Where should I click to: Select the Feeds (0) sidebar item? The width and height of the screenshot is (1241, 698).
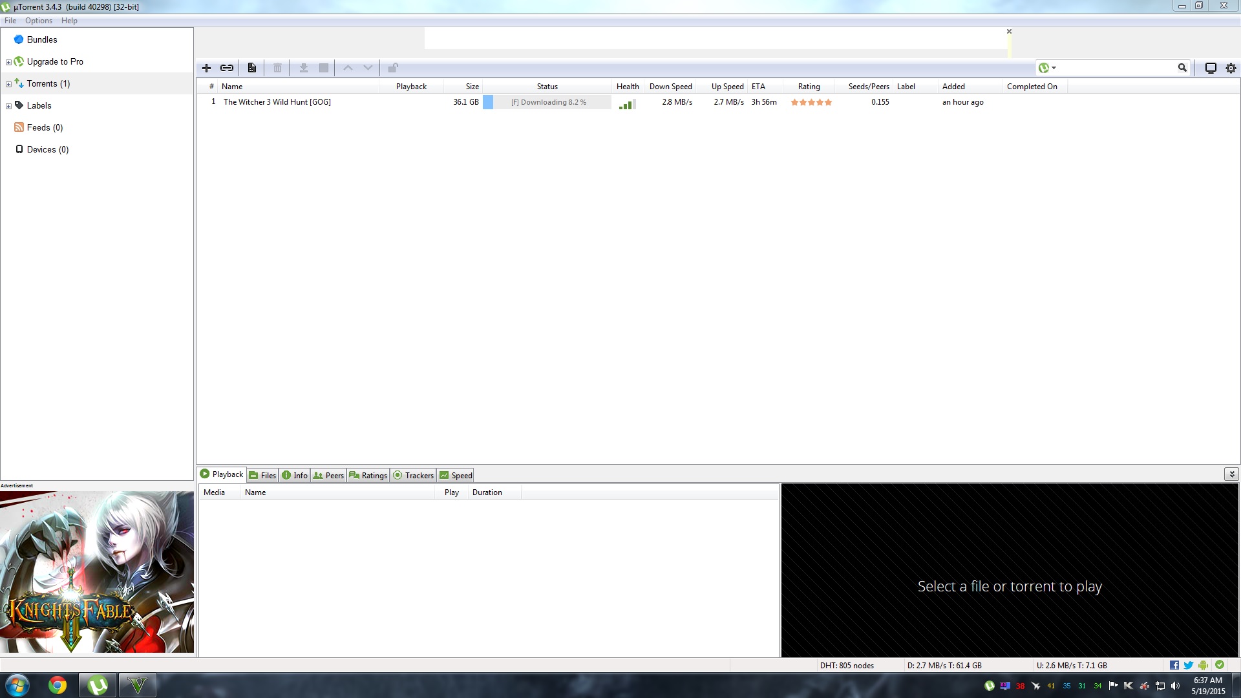click(45, 128)
